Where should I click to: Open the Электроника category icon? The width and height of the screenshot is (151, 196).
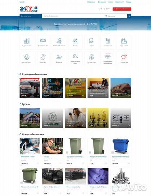108,41
